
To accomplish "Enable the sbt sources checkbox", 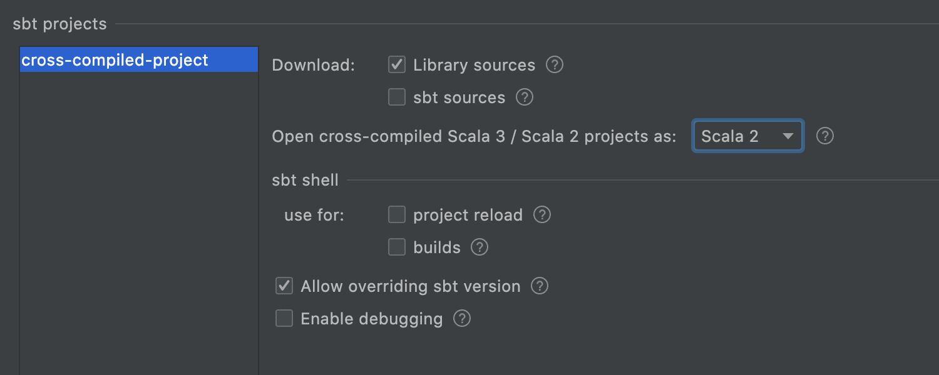I will (x=397, y=97).
